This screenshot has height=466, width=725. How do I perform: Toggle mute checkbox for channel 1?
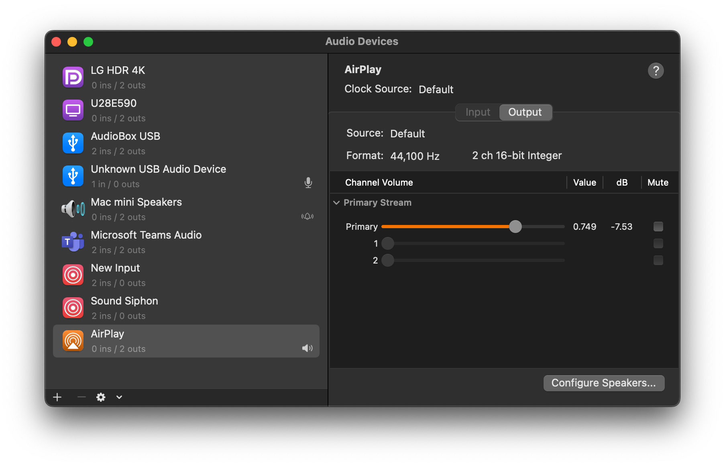[x=658, y=243]
